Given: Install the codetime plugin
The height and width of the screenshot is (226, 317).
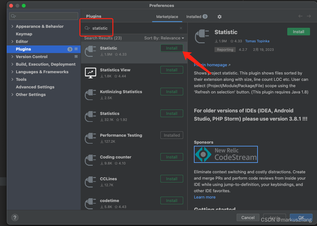Looking at the screenshot, I should pos(172,200).
